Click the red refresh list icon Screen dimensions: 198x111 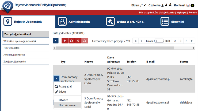pyautogui.click(x=71, y=41)
